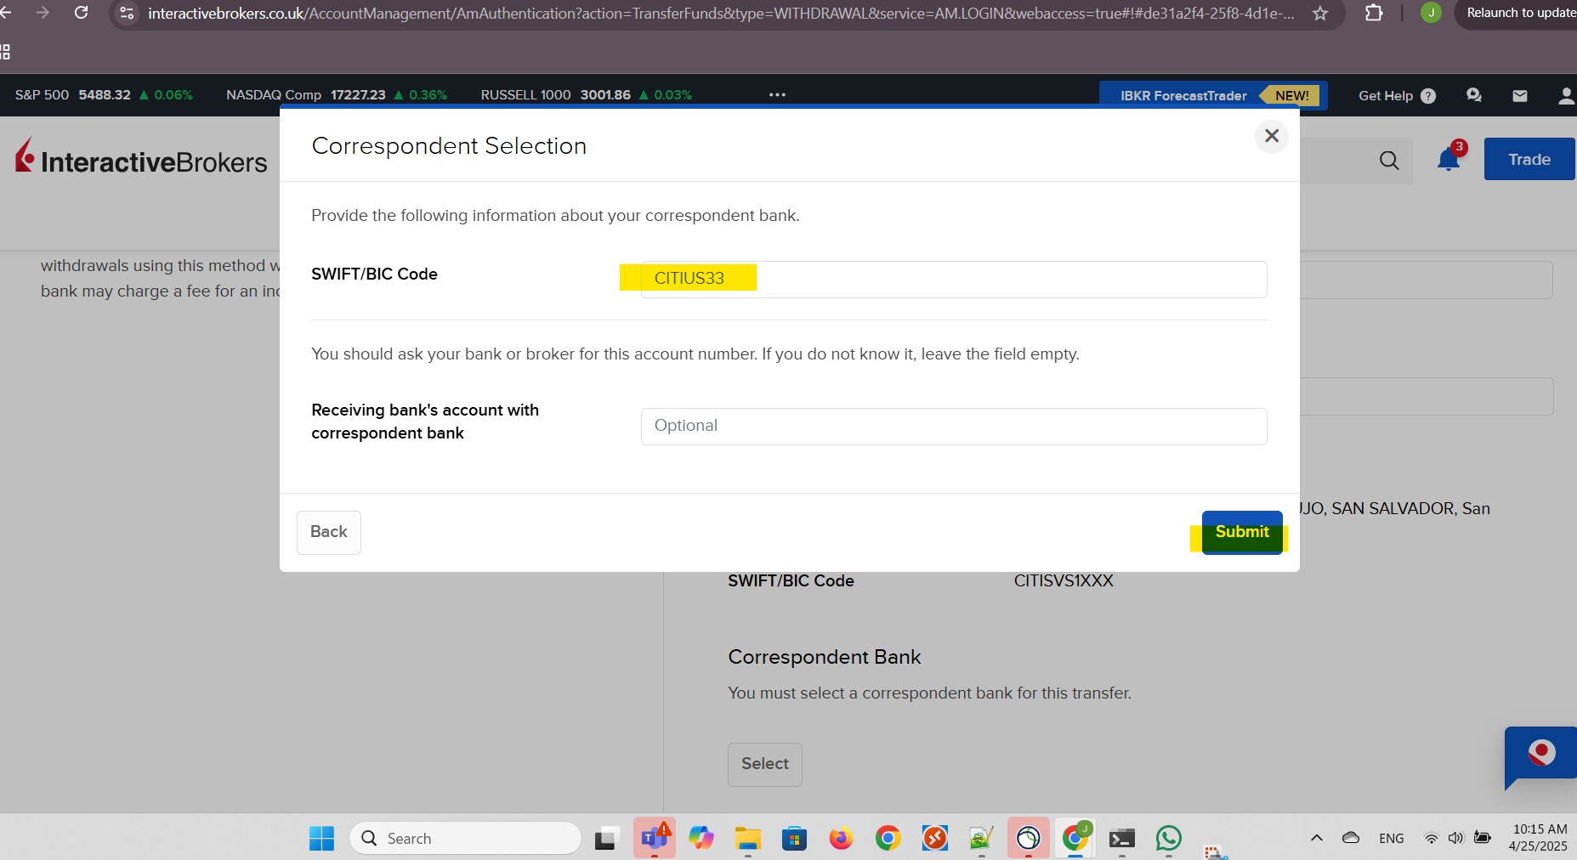Viewport: 1577px width, 860px height.
Task: Show hidden system tray icons chevron
Action: (x=1316, y=838)
